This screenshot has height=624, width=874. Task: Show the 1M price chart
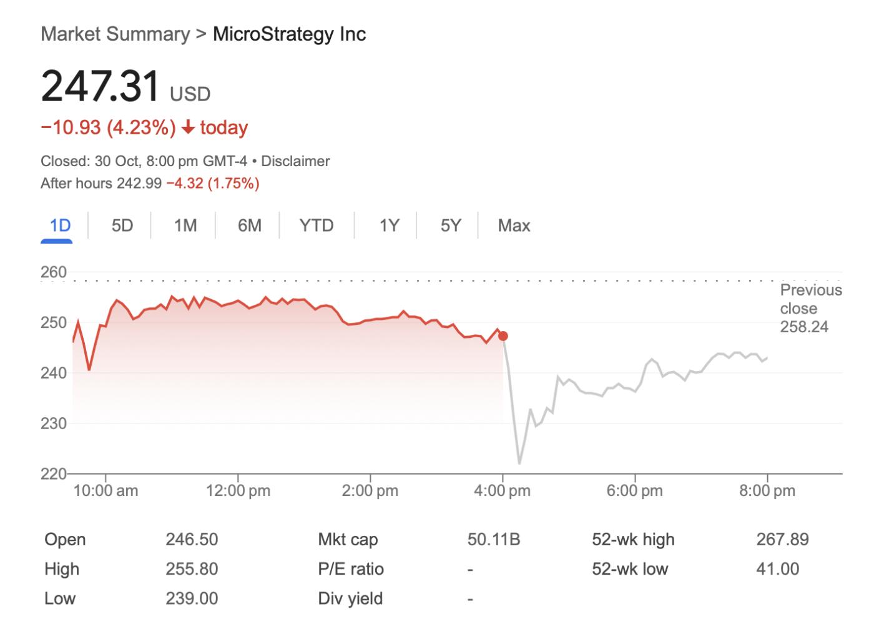[185, 225]
